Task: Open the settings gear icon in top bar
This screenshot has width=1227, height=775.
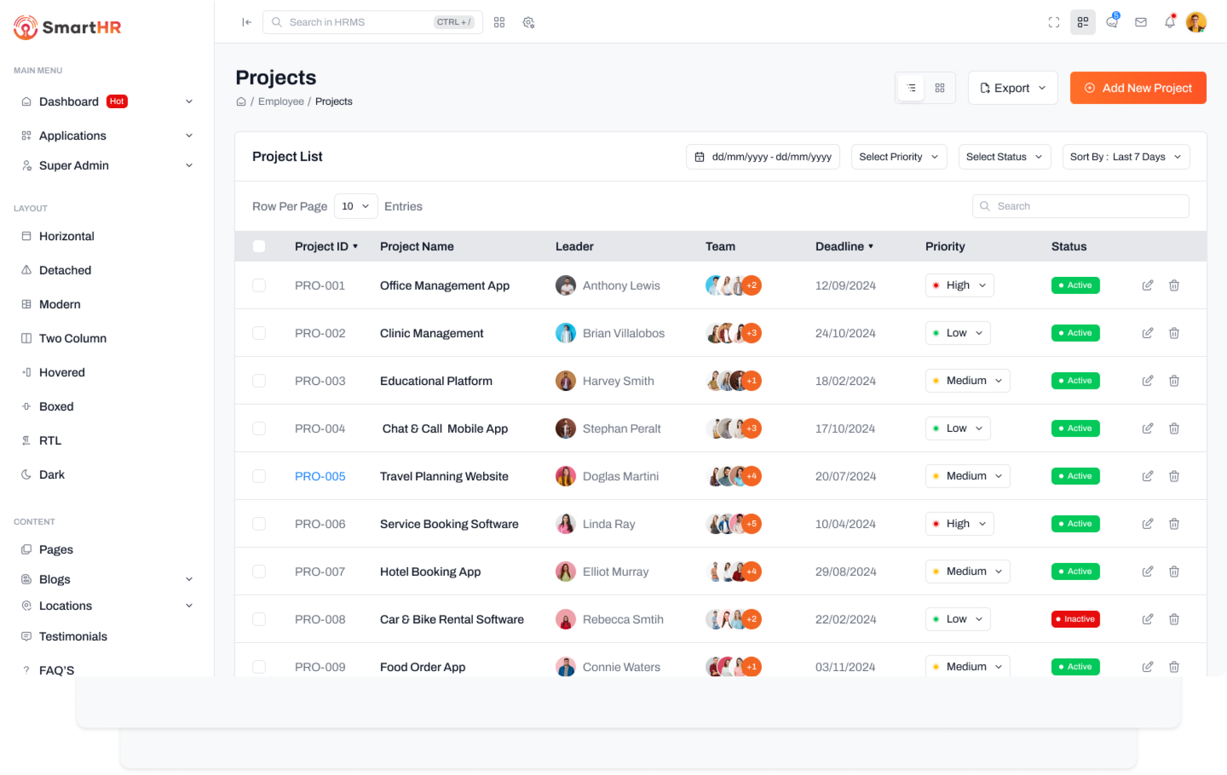Action: tap(528, 22)
